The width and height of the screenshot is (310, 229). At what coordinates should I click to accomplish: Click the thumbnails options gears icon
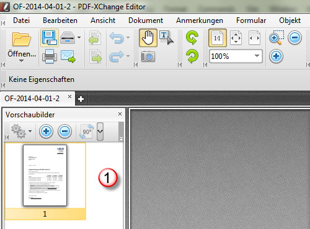(x=19, y=131)
